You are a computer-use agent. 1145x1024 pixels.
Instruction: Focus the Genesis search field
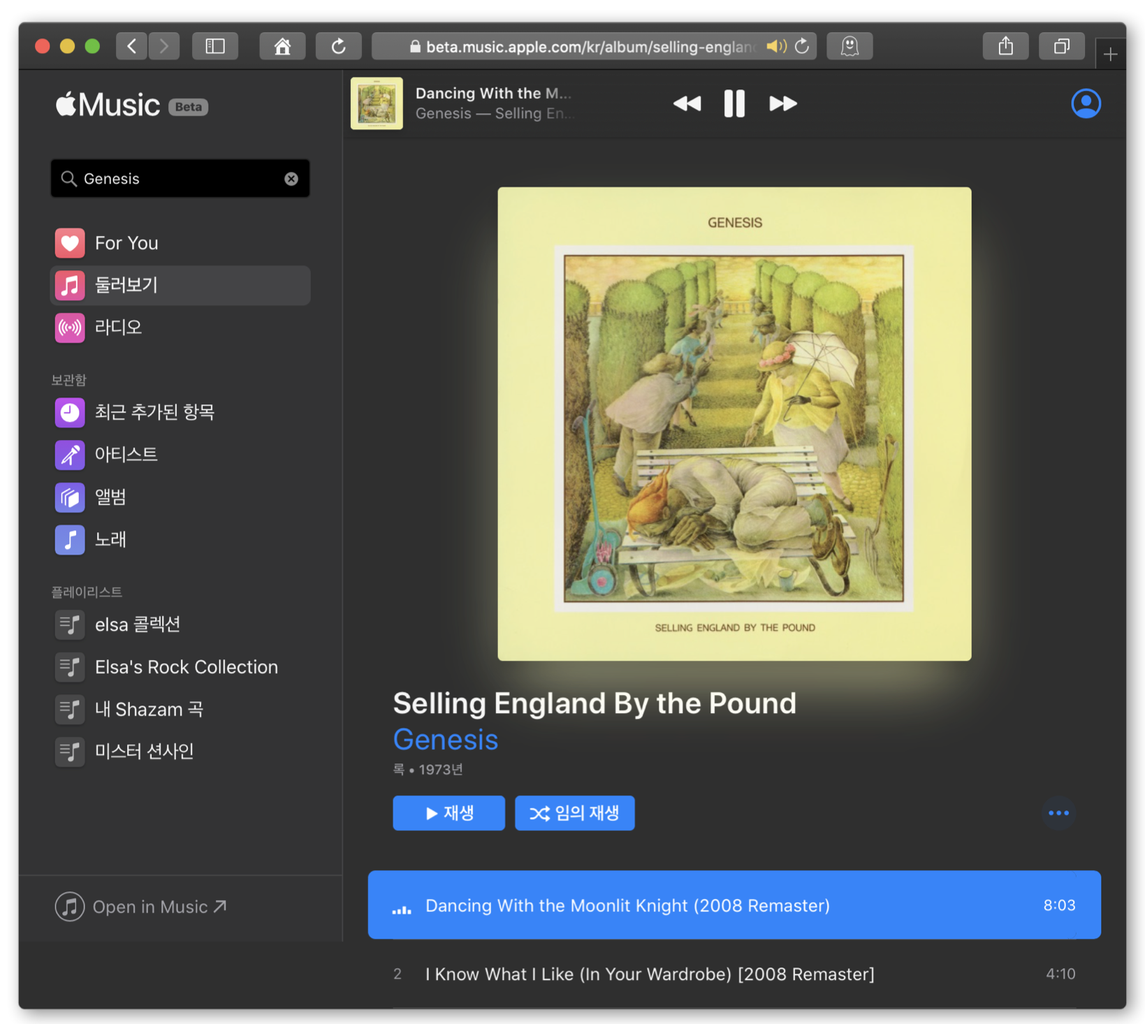180,179
